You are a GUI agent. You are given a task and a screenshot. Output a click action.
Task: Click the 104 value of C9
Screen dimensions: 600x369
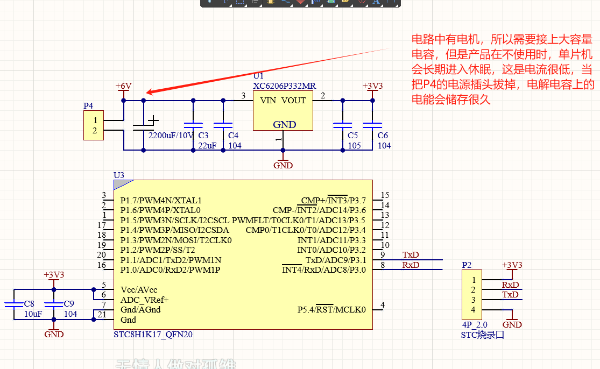click(x=70, y=314)
